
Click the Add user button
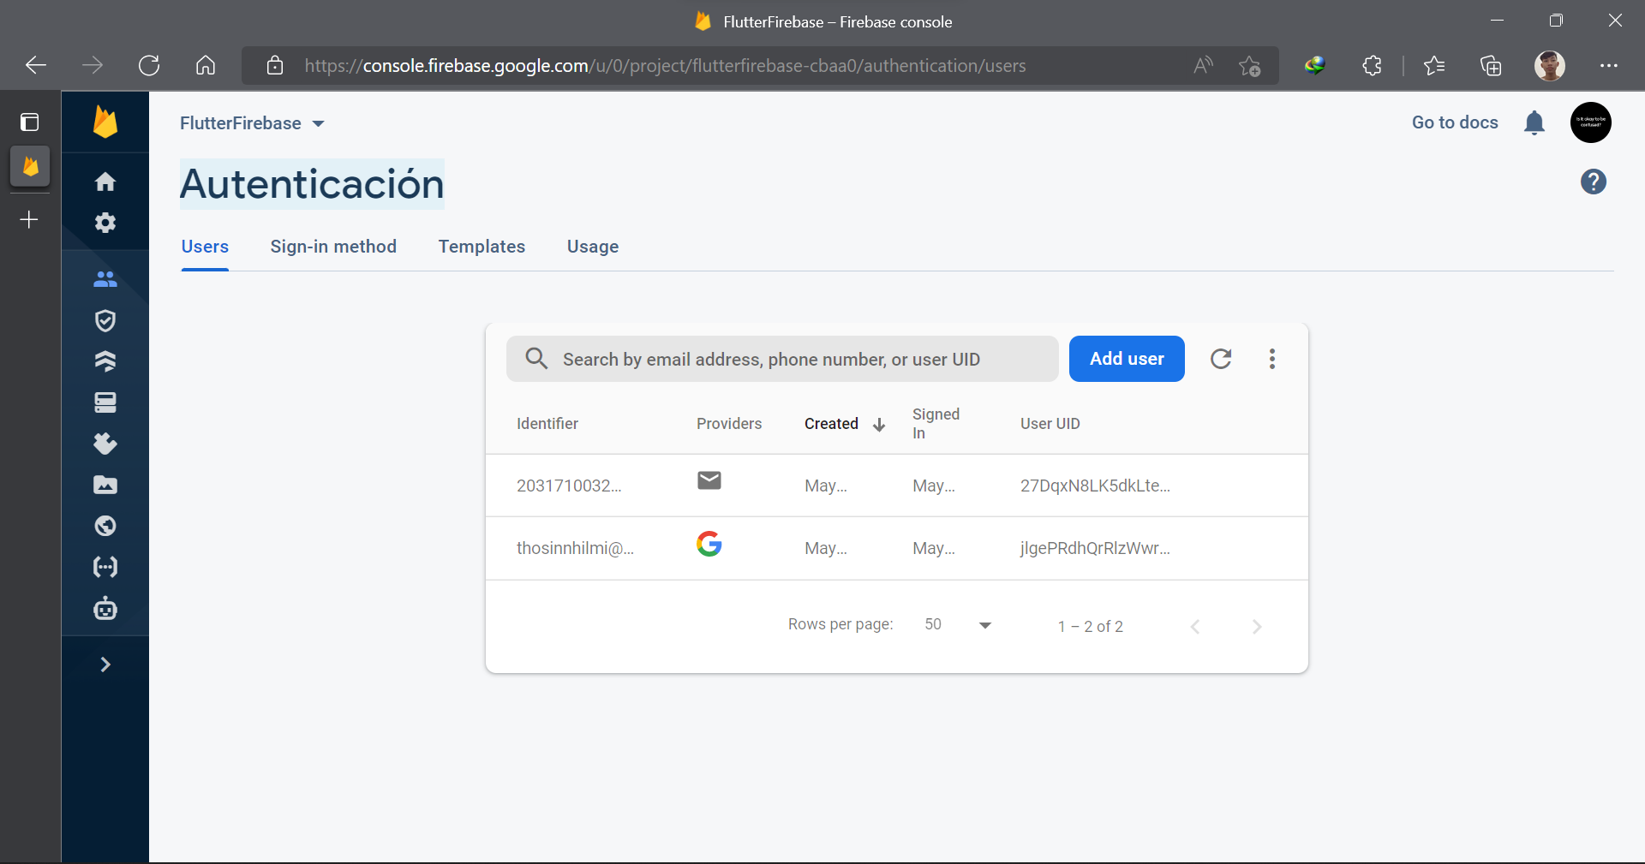pyautogui.click(x=1126, y=359)
